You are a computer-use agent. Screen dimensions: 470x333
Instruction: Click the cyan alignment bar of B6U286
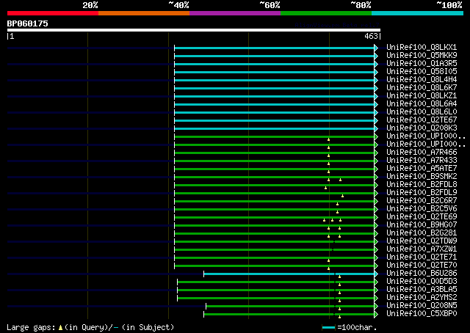pyautogui.click(x=289, y=274)
